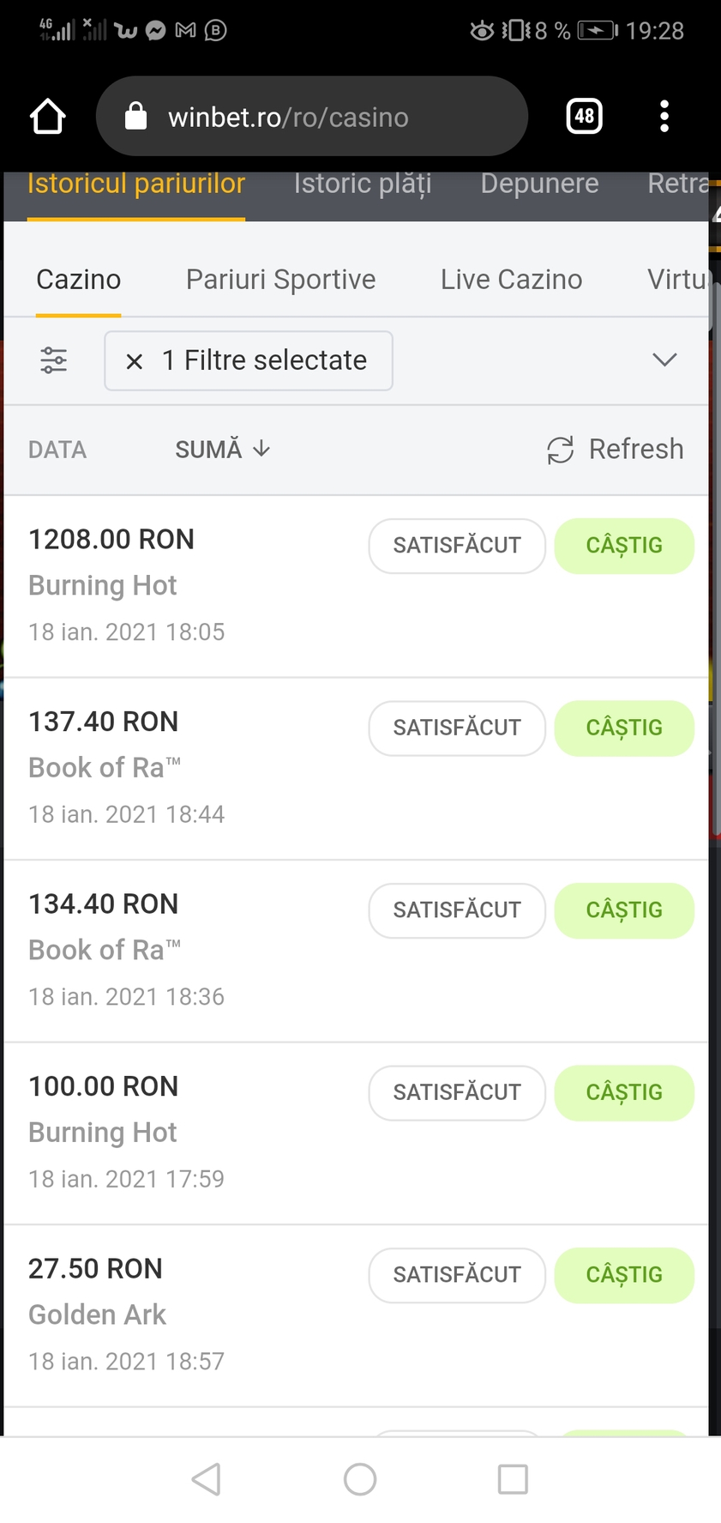Open the browser tabs counter showing 48

point(584,116)
